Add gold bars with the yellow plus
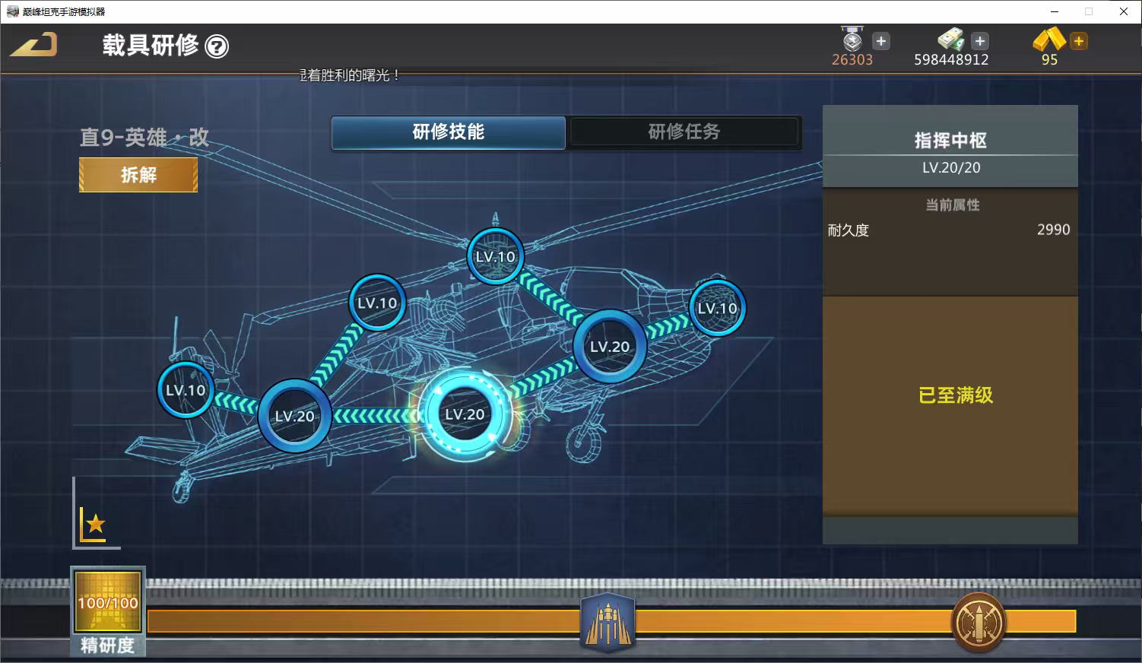 pyautogui.click(x=1078, y=41)
